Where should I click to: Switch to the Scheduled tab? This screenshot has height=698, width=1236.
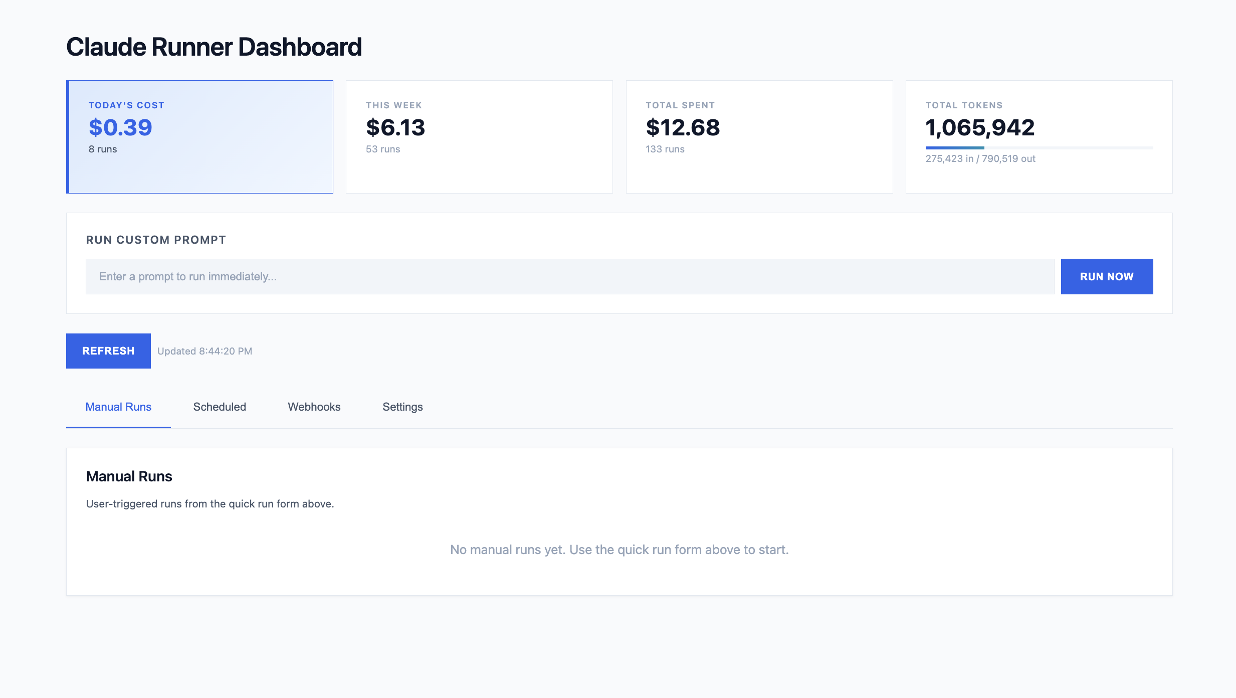pyautogui.click(x=219, y=407)
